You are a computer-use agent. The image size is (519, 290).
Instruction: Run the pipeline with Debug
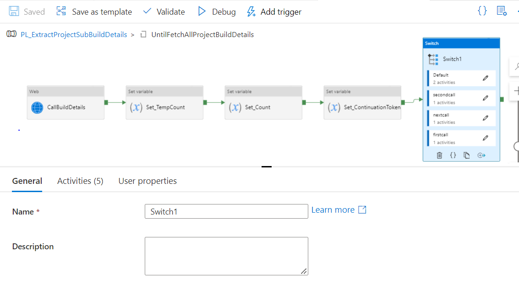216,11
